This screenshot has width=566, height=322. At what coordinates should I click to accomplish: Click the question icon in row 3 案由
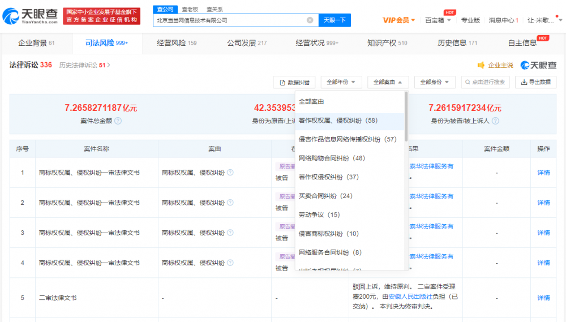(230, 233)
